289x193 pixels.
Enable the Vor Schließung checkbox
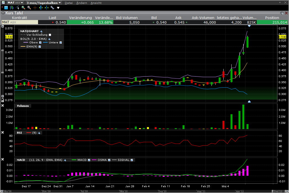(x=50, y=35)
